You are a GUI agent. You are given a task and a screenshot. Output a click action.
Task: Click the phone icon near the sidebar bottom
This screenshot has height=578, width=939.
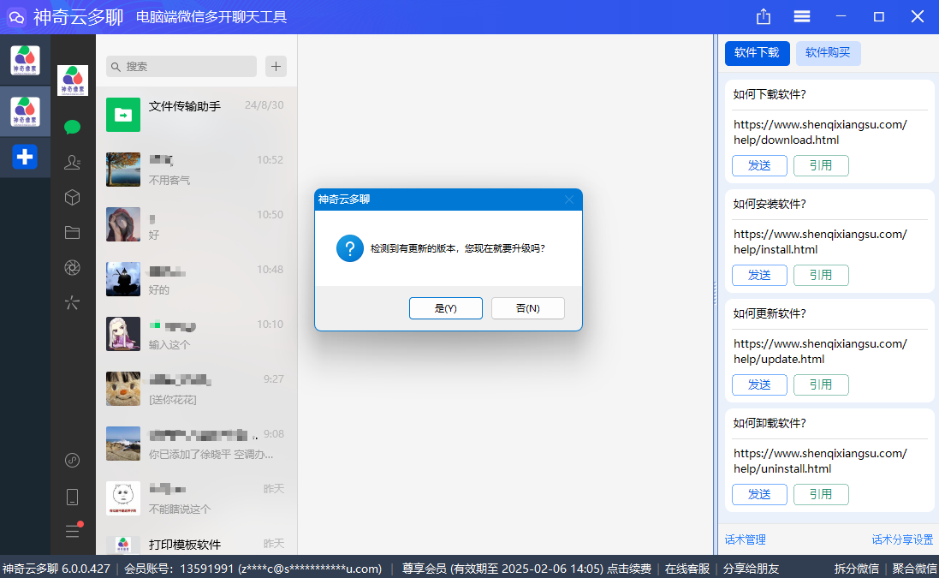point(72,496)
